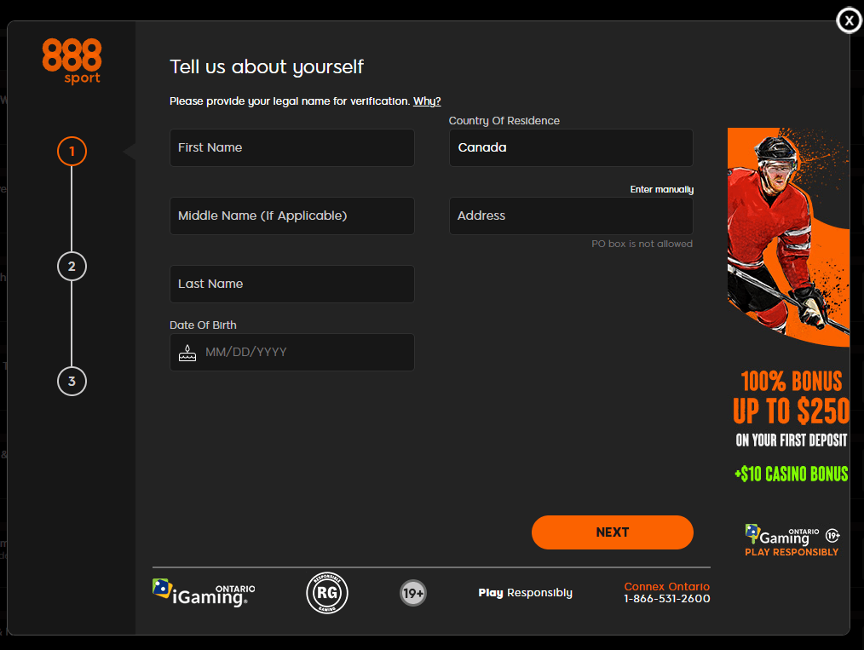The width and height of the screenshot is (864, 650).
Task: Close the registration dialog with the X icon
Action: (850, 21)
